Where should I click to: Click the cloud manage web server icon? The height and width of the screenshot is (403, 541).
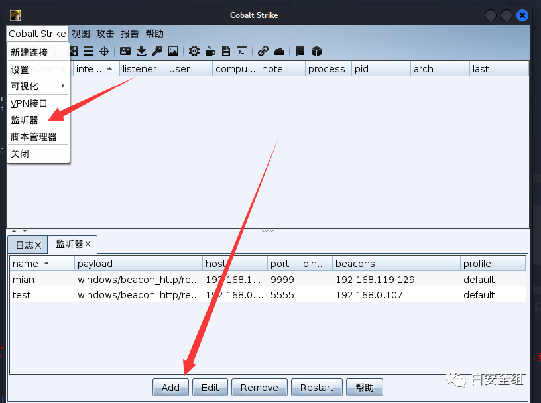click(x=279, y=52)
